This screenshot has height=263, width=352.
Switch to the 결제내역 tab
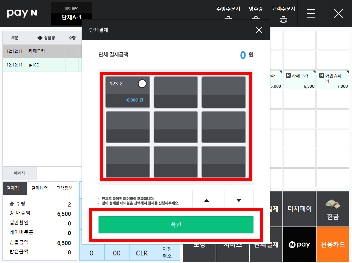[40, 188]
